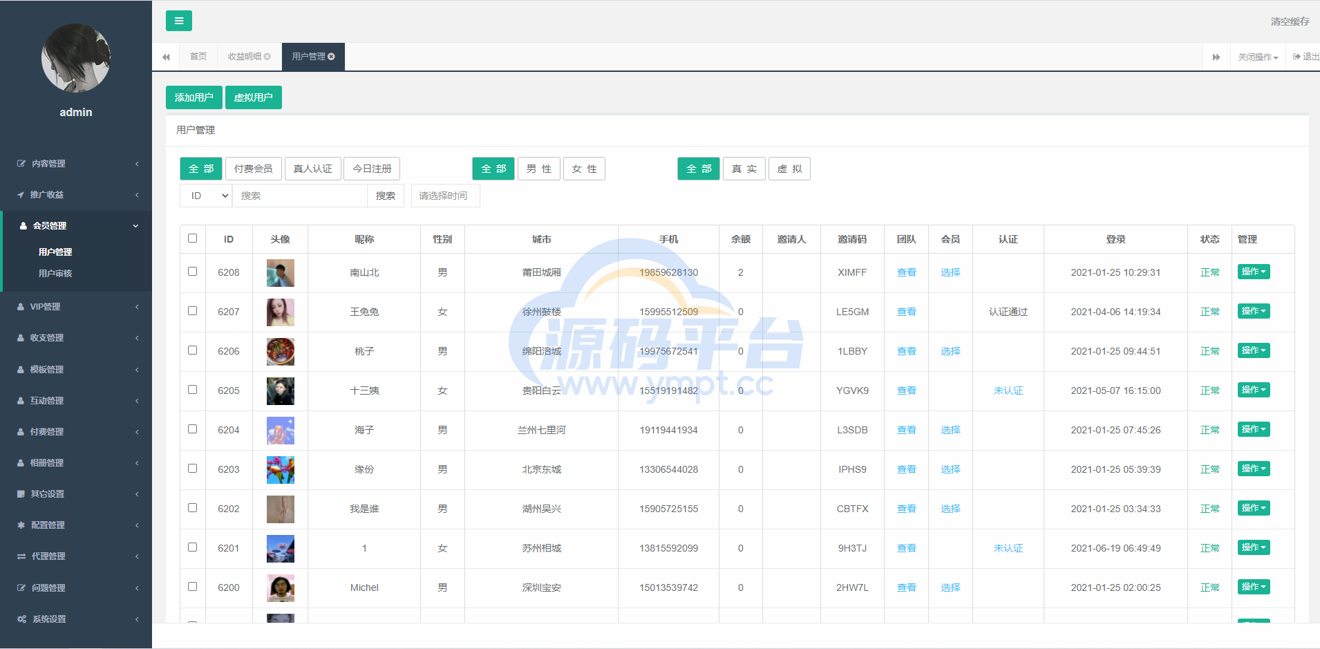Close the 用户管理 tab via its x icon
This screenshot has width=1320, height=649.
pos(332,57)
